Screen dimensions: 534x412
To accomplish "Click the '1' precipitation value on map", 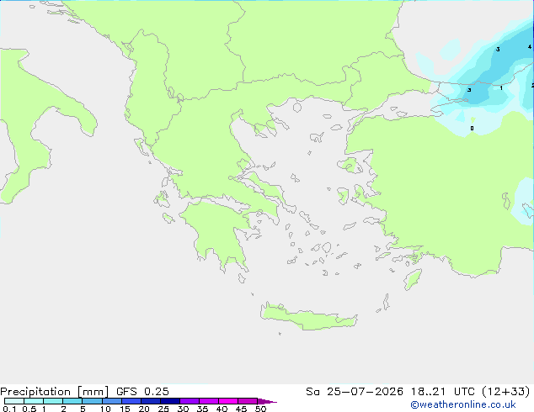I will pos(501,88).
